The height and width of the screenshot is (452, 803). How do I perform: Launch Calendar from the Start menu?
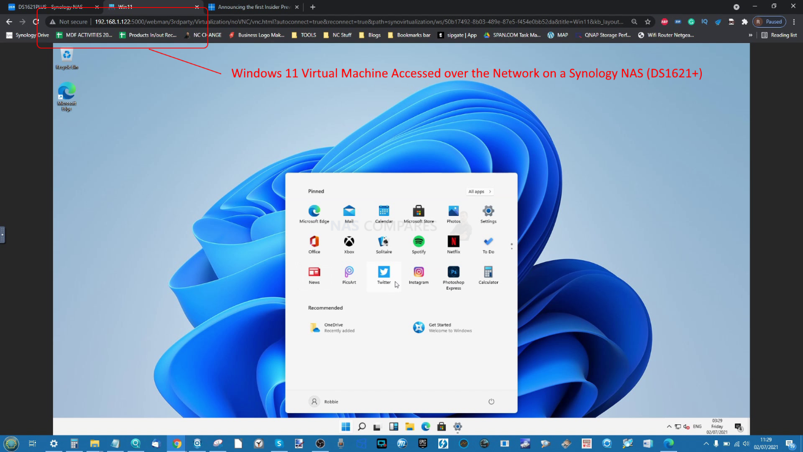click(384, 214)
